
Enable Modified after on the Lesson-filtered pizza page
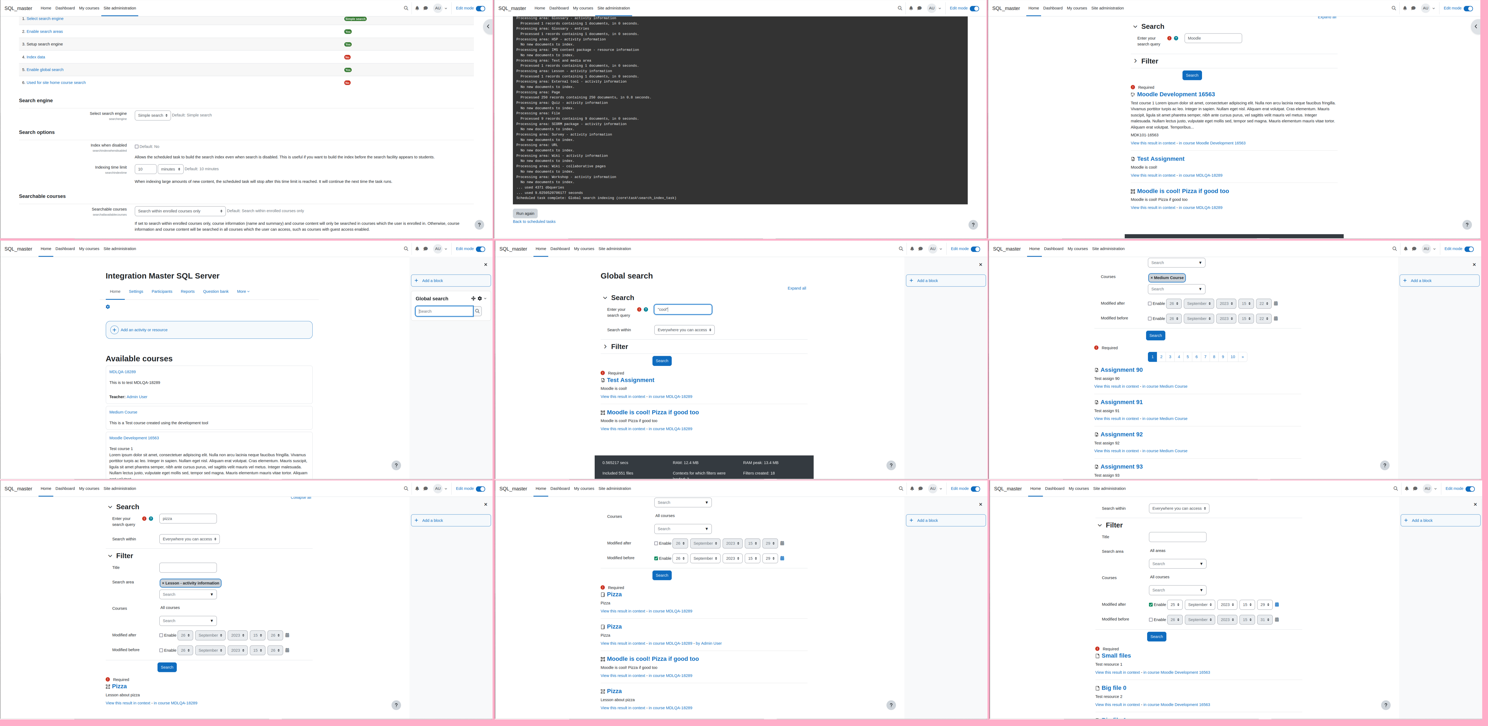161,635
